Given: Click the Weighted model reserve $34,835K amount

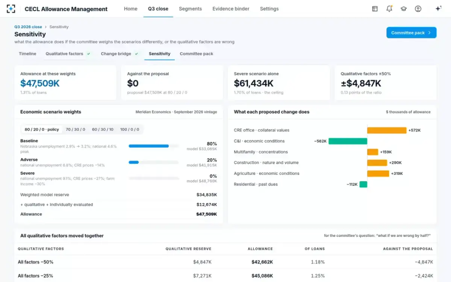Looking at the screenshot, I should 207,195.
